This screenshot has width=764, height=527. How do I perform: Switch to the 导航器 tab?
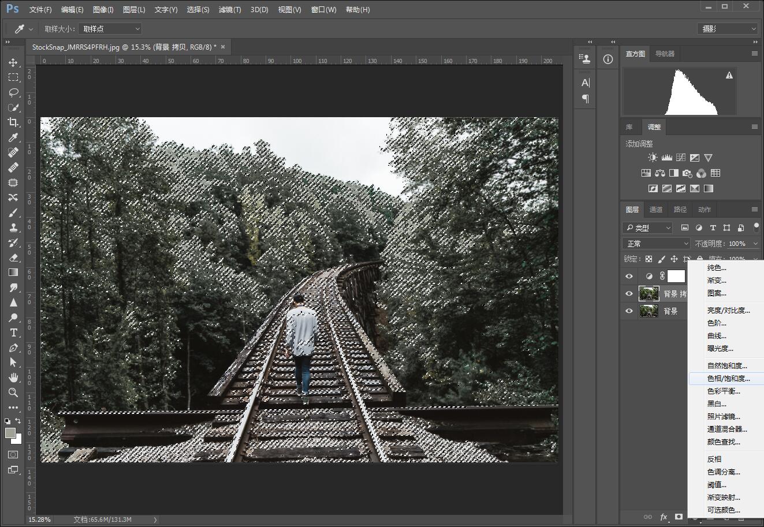[665, 54]
